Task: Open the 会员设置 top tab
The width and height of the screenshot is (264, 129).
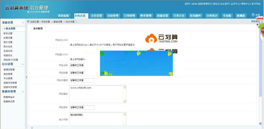Action: (96, 16)
